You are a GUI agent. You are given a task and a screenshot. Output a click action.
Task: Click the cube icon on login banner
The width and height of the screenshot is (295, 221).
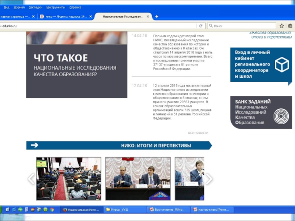(282, 65)
